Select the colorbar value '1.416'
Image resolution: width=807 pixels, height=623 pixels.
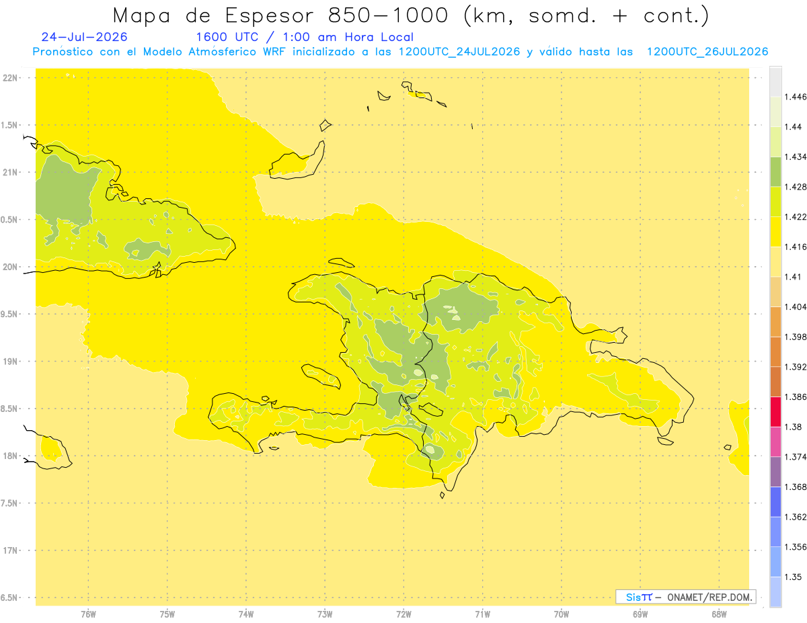point(795,247)
